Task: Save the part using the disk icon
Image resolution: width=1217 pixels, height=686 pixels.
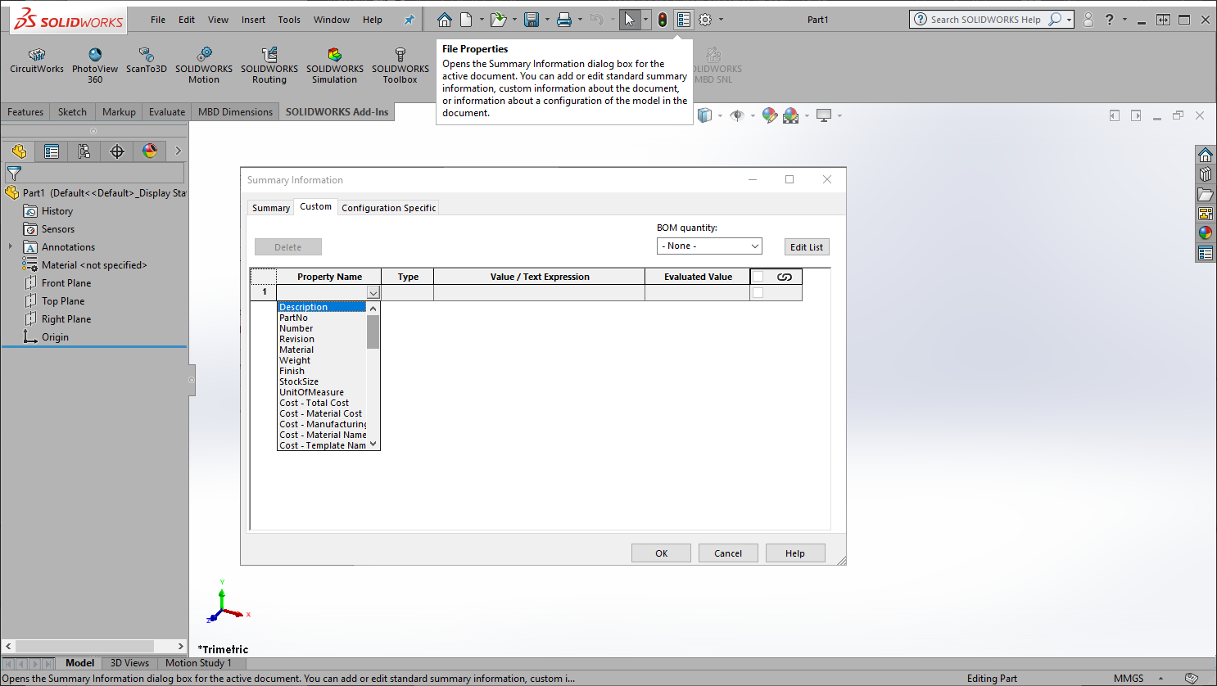Action: pyautogui.click(x=532, y=20)
